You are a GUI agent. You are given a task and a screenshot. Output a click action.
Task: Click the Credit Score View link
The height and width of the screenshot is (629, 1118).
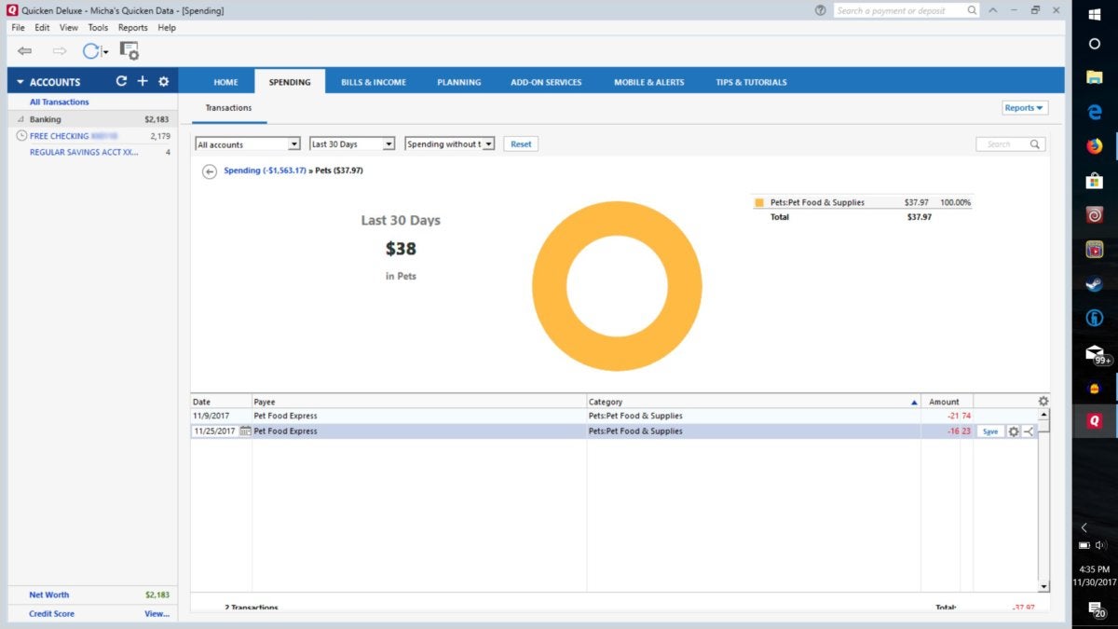pyautogui.click(x=157, y=614)
